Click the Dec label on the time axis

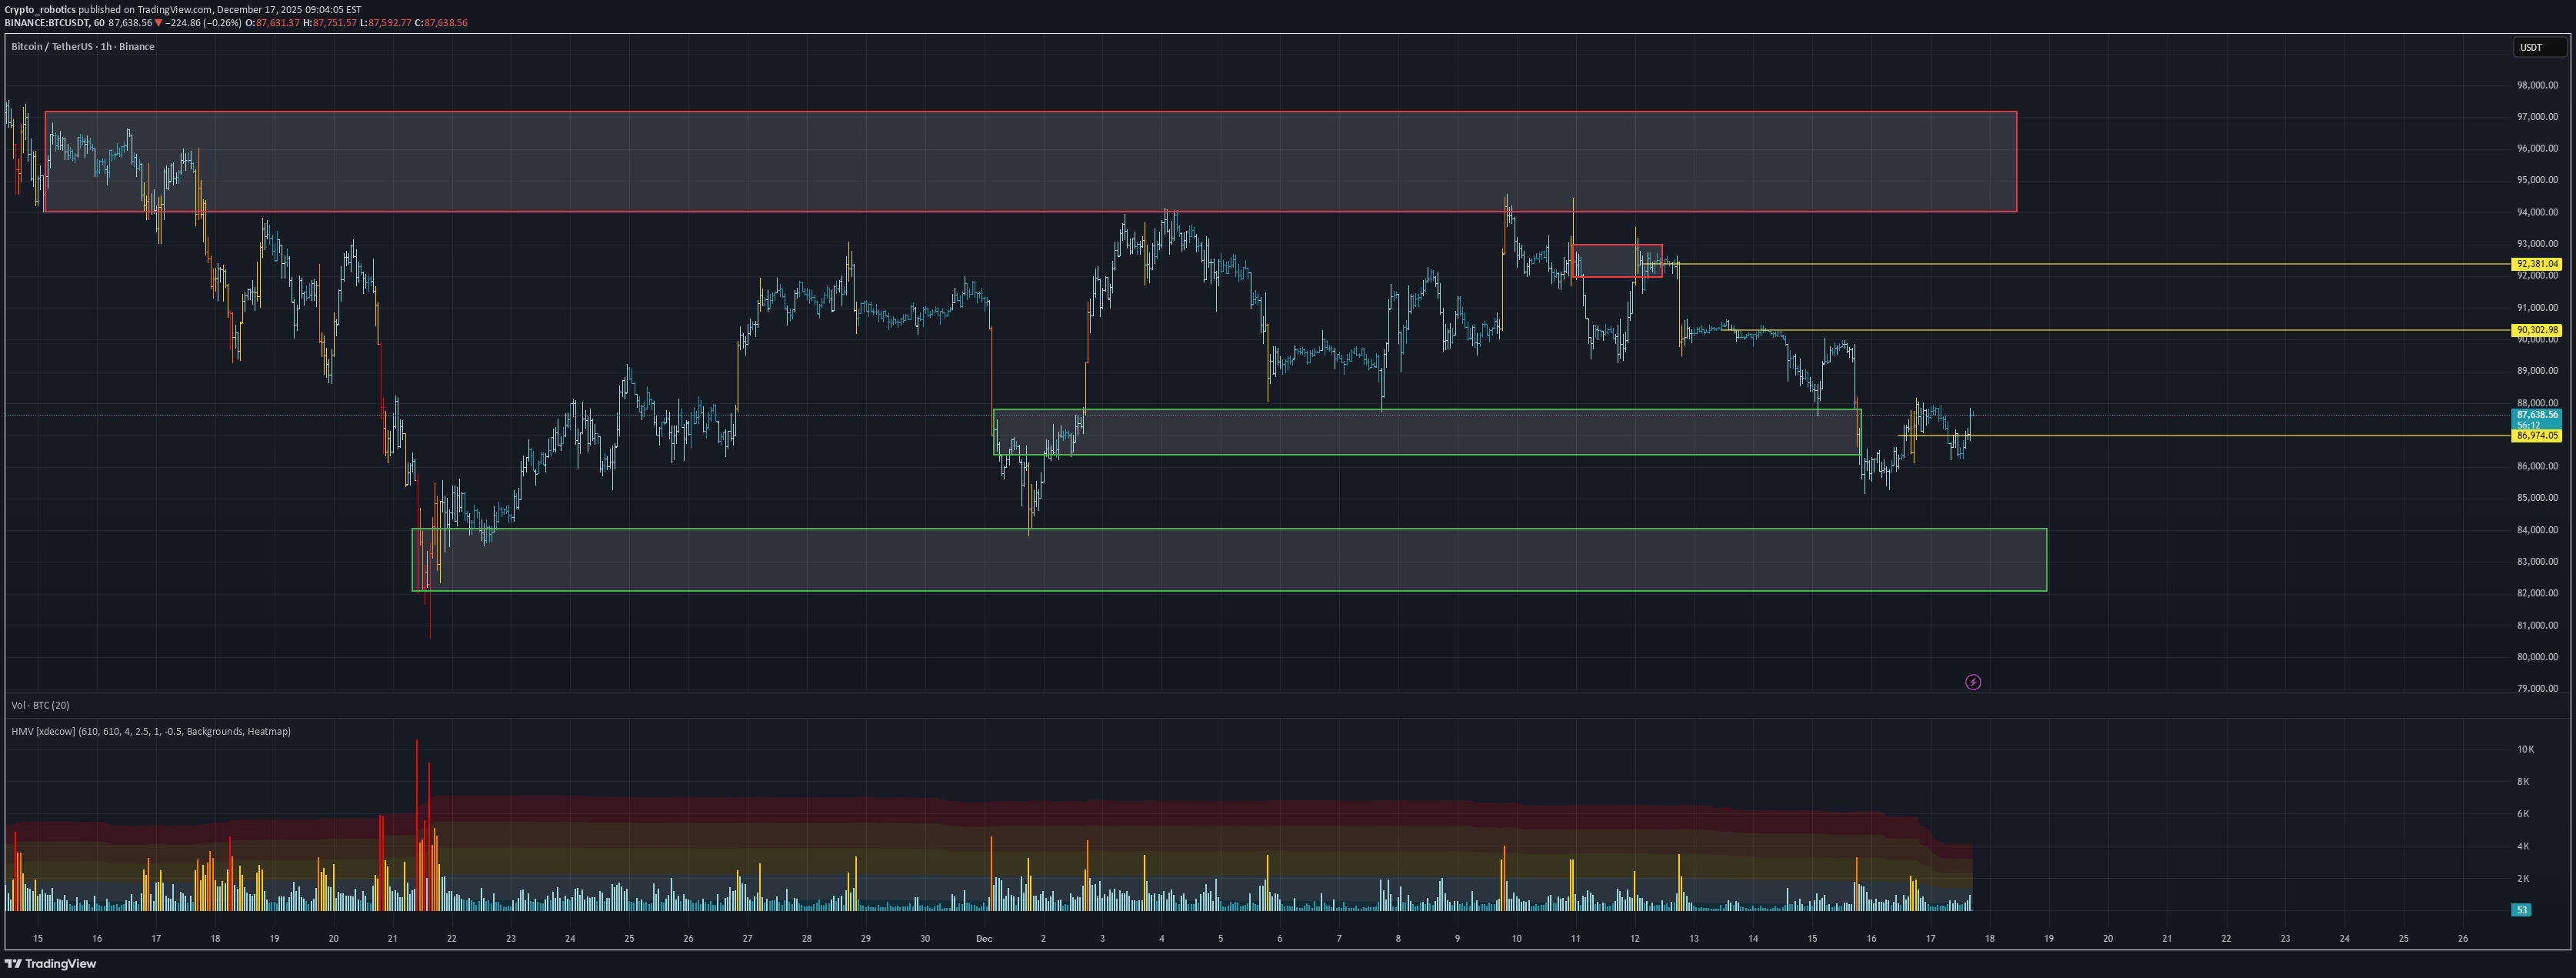pyautogui.click(x=983, y=939)
